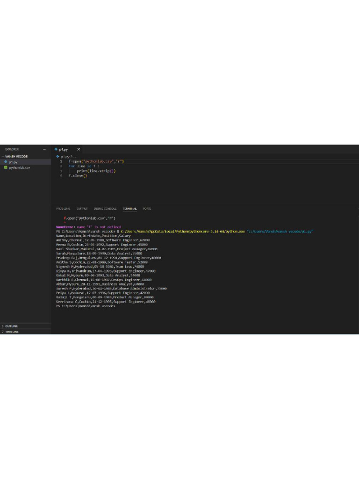Switch to the PROBLEMS panel tab
This screenshot has width=359, height=479.
(x=63, y=209)
